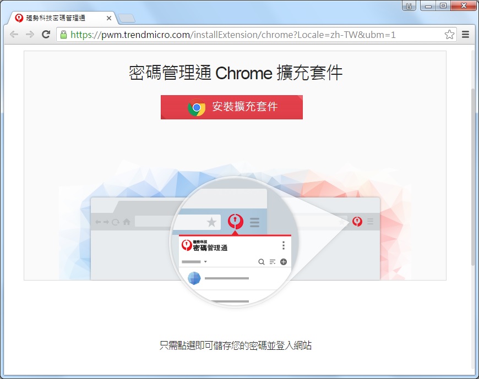Open a new tab with the blank tab button
The image size is (479, 379).
(127, 18)
